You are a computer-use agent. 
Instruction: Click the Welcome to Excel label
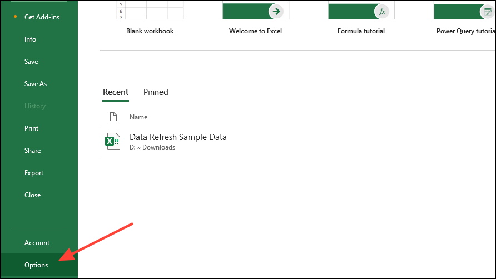[256, 31]
